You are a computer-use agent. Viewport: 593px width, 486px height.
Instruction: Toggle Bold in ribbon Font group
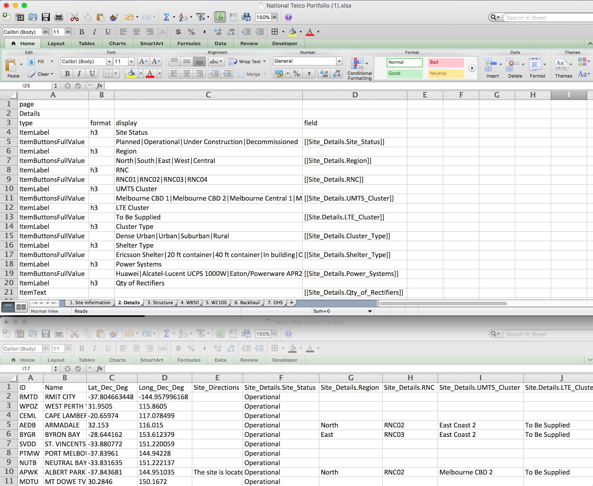click(67, 73)
